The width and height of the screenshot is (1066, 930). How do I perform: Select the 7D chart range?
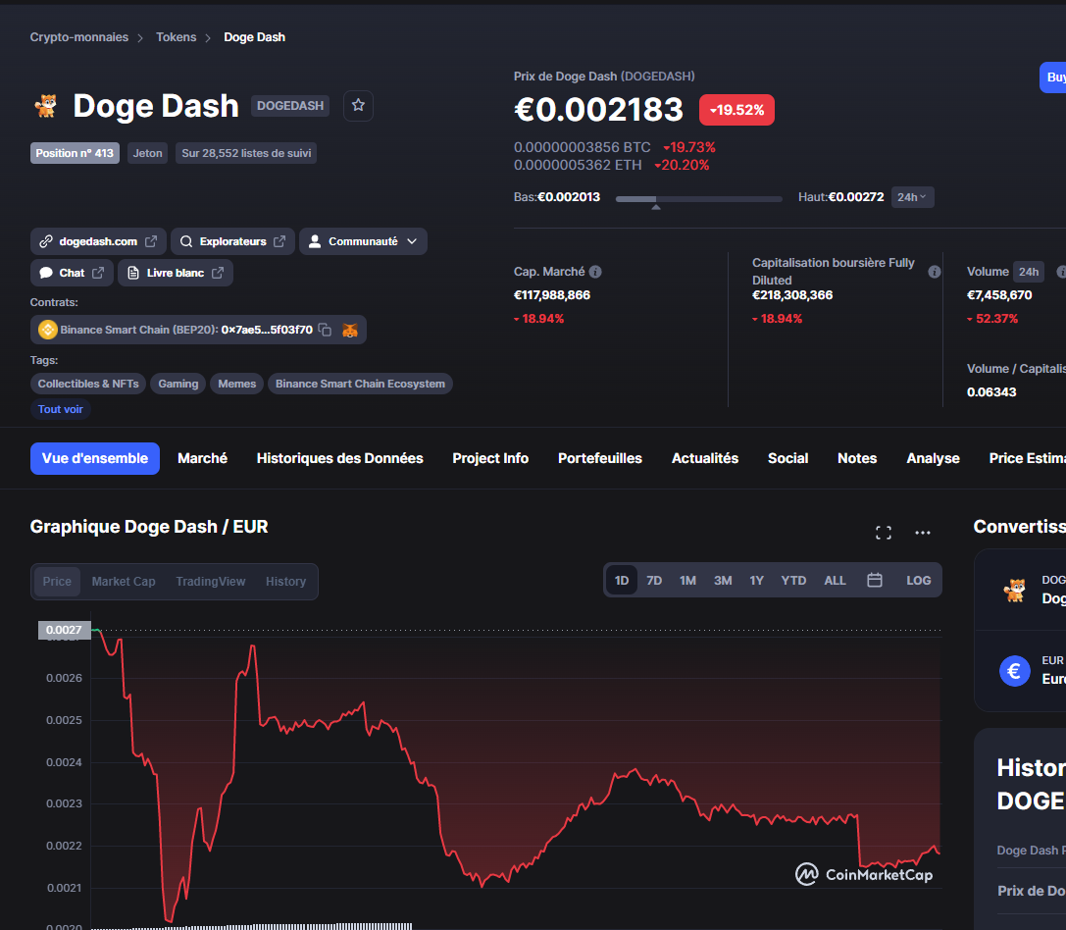[654, 581]
